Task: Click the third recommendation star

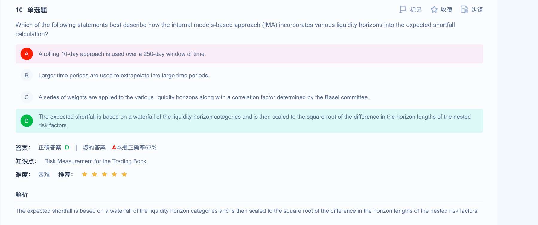Action: click(104, 174)
